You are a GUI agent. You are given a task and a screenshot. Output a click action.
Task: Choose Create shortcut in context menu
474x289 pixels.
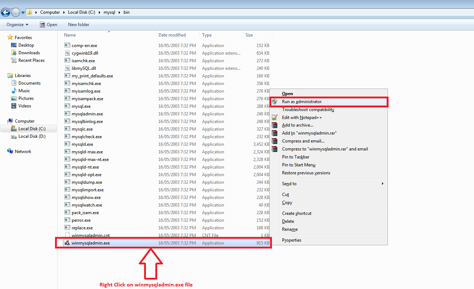pyautogui.click(x=297, y=213)
